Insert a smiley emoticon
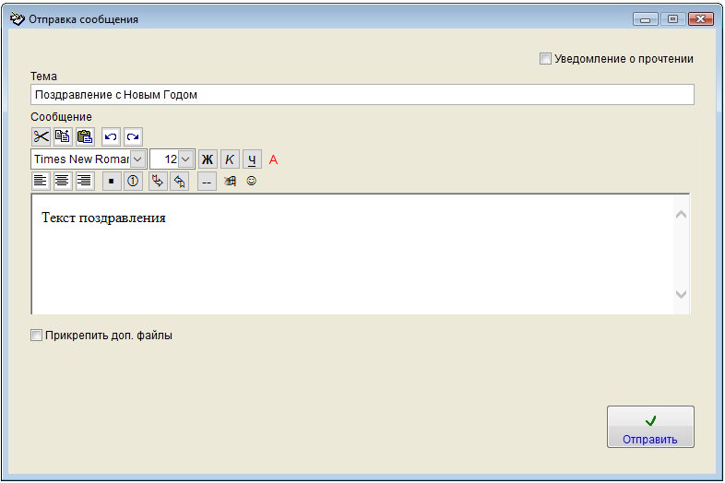725x483 pixels. 252,181
